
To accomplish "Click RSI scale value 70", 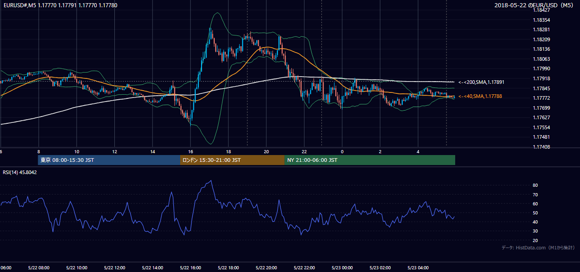I will (x=535, y=194).
